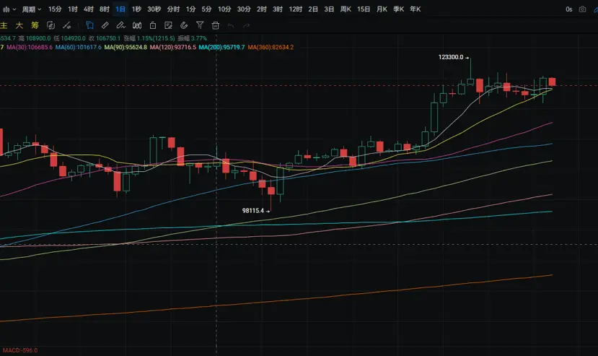Show the 周K weekly candles
The width and height of the screenshot is (598, 356).
coord(346,9)
